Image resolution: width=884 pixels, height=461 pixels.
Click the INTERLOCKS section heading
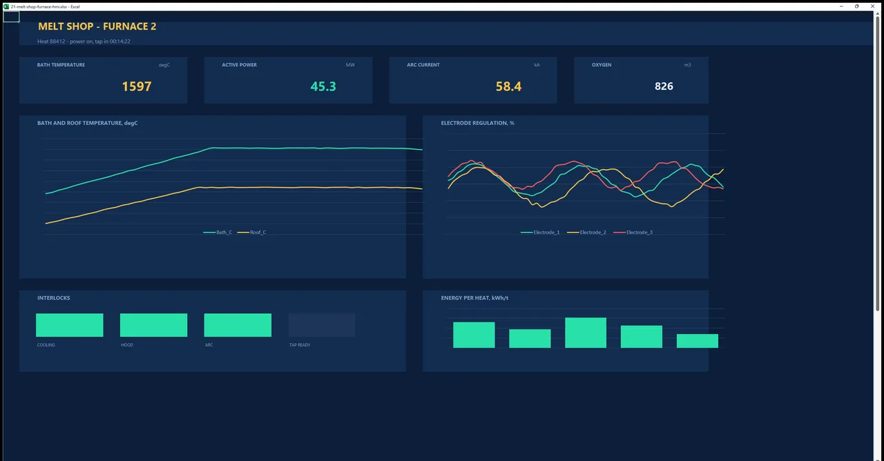[54, 298]
